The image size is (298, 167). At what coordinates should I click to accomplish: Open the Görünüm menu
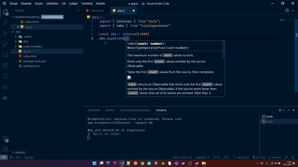52,3
